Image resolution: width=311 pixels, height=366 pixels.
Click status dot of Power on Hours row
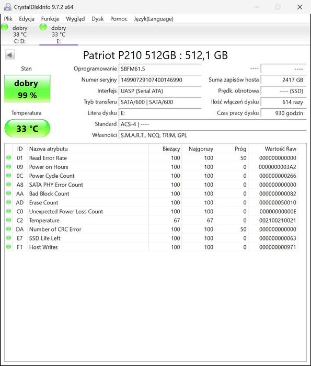click(x=9, y=167)
